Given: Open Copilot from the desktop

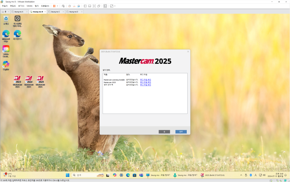Looking at the screenshot, I should coord(6,64).
